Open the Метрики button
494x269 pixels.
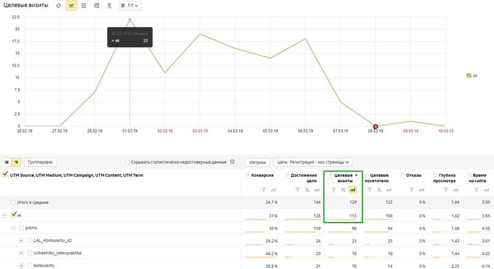tap(258, 163)
